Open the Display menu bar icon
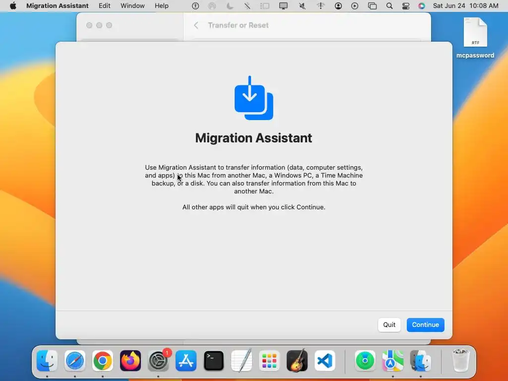Image resolution: width=508 pixels, height=381 pixels. point(283,6)
